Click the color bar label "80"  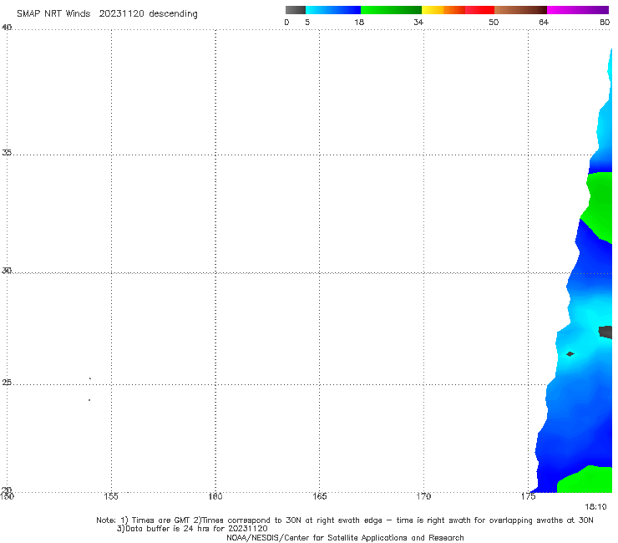(x=605, y=22)
